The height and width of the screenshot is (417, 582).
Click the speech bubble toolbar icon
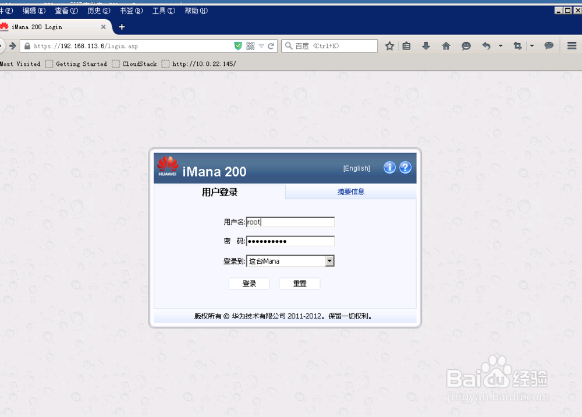coord(549,45)
